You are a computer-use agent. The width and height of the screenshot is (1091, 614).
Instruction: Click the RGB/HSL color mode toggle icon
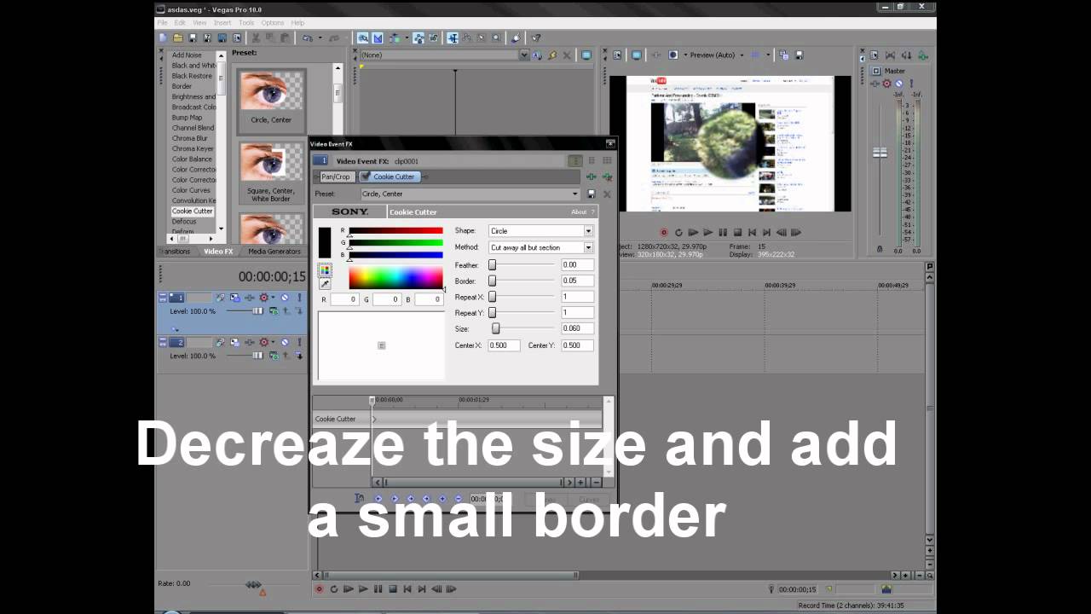[x=325, y=270]
